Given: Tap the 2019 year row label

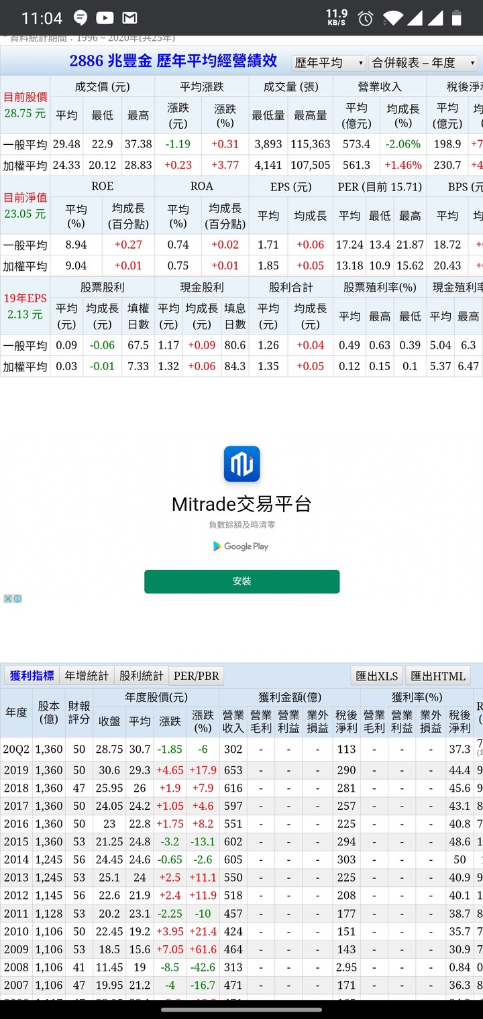Looking at the screenshot, I should (17, 770).
